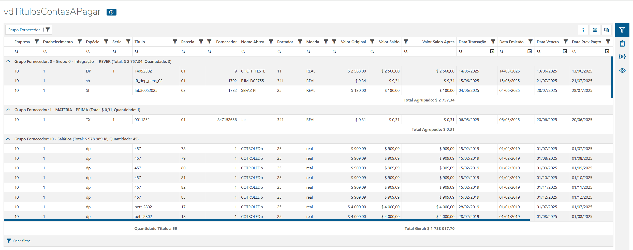Open the Portador column filter funnel
The width and height of the screenshot is (633, 250).
click(300, 41)
